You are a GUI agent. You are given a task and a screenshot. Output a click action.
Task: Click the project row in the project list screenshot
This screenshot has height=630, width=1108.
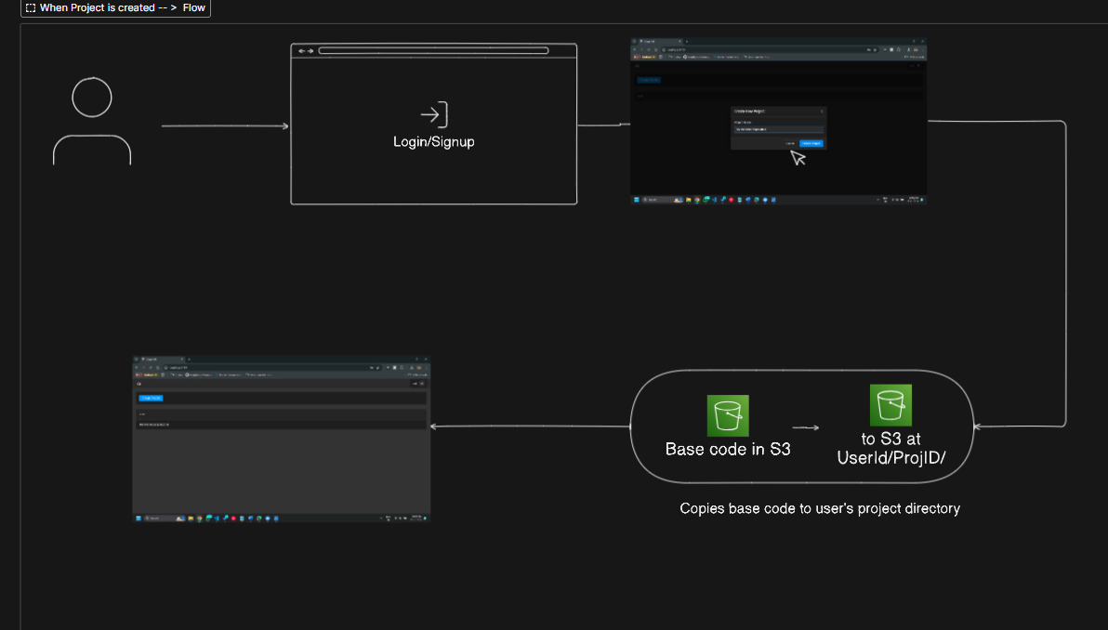(x=282, y=425)
